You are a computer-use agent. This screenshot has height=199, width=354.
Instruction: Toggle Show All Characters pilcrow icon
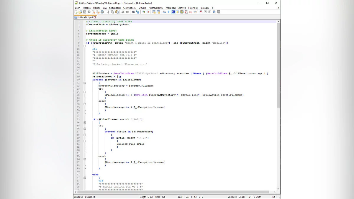(168, 12)
